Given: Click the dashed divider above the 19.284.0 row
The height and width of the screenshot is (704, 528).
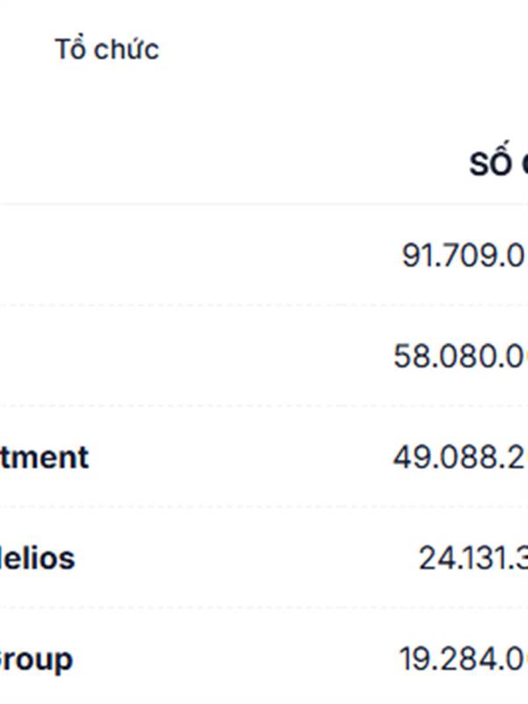Looking at the screenshot, I should 264,608.
